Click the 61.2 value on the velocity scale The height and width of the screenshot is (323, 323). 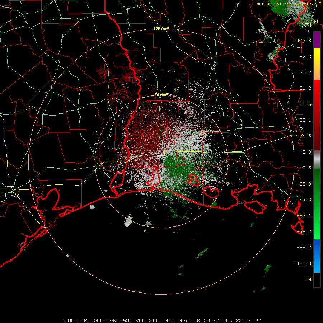coord(305,88)
